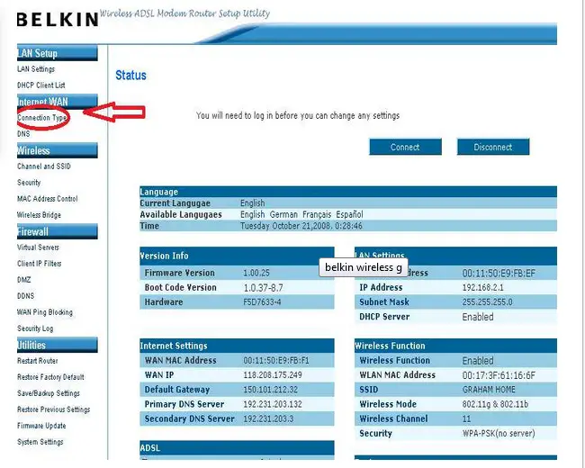Choose English in Available Languages

(x=253, y=214)
